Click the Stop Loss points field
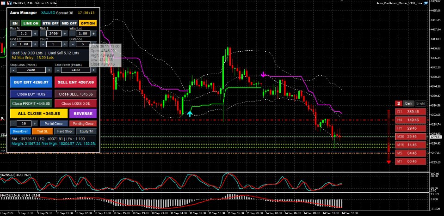Screen dimensions: 444x216 pyautogui.click(x=31, y=70)
